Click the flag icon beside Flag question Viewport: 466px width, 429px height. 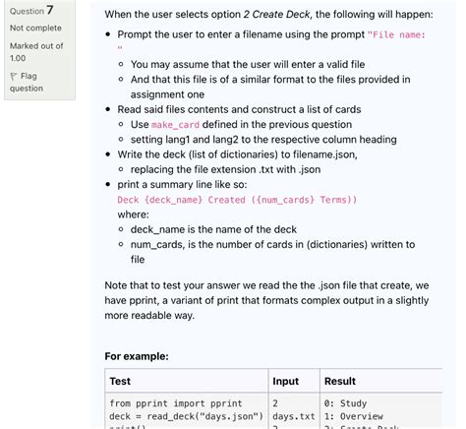coord(14,77)
